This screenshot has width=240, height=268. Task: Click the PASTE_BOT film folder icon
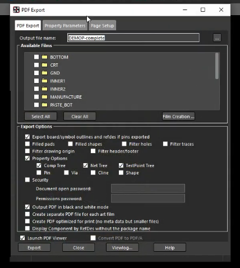[x=44, y=105]
